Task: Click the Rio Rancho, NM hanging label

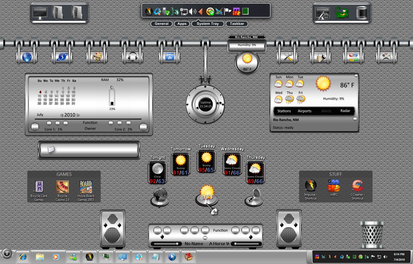Action: 247,37
